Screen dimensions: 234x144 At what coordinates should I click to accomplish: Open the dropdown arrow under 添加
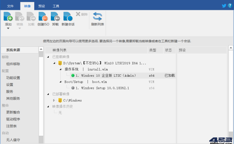click(8, 28)
